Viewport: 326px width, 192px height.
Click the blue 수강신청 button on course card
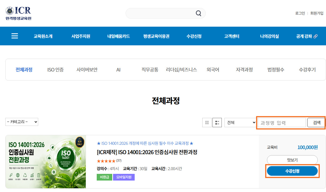(x=292, y=171)
